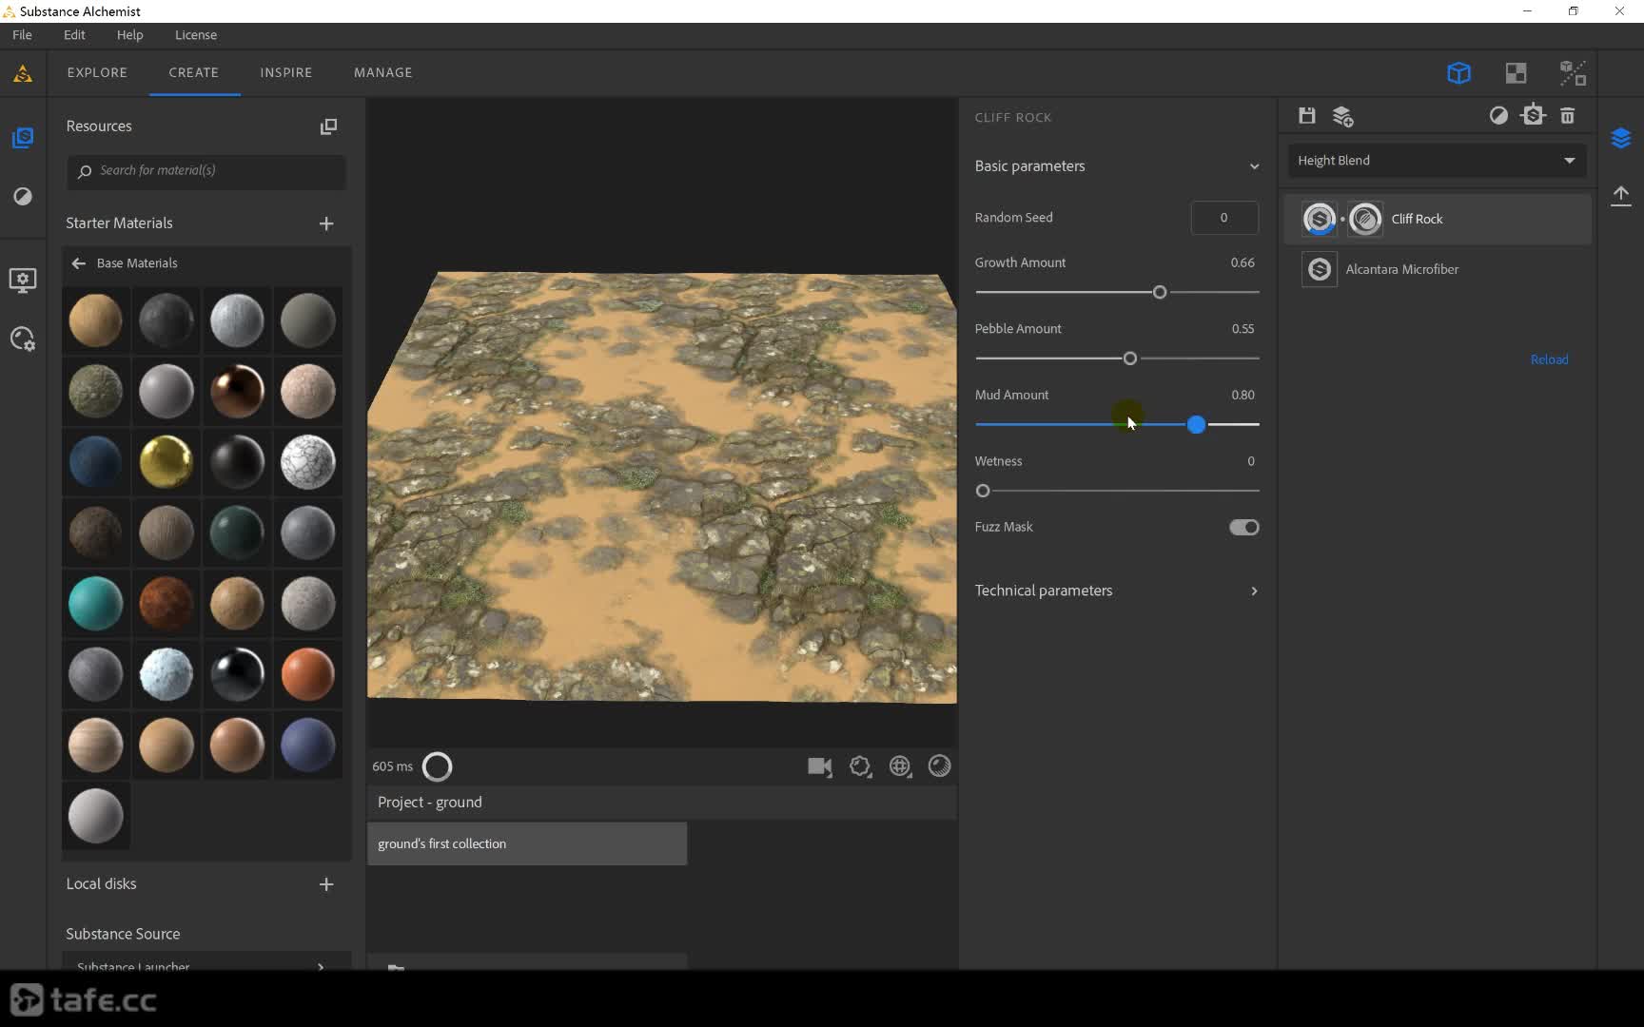Screen dimensions: 1644x1027
Task: Click the Substance Alchemist logo icon
Action: coord(23,73)
